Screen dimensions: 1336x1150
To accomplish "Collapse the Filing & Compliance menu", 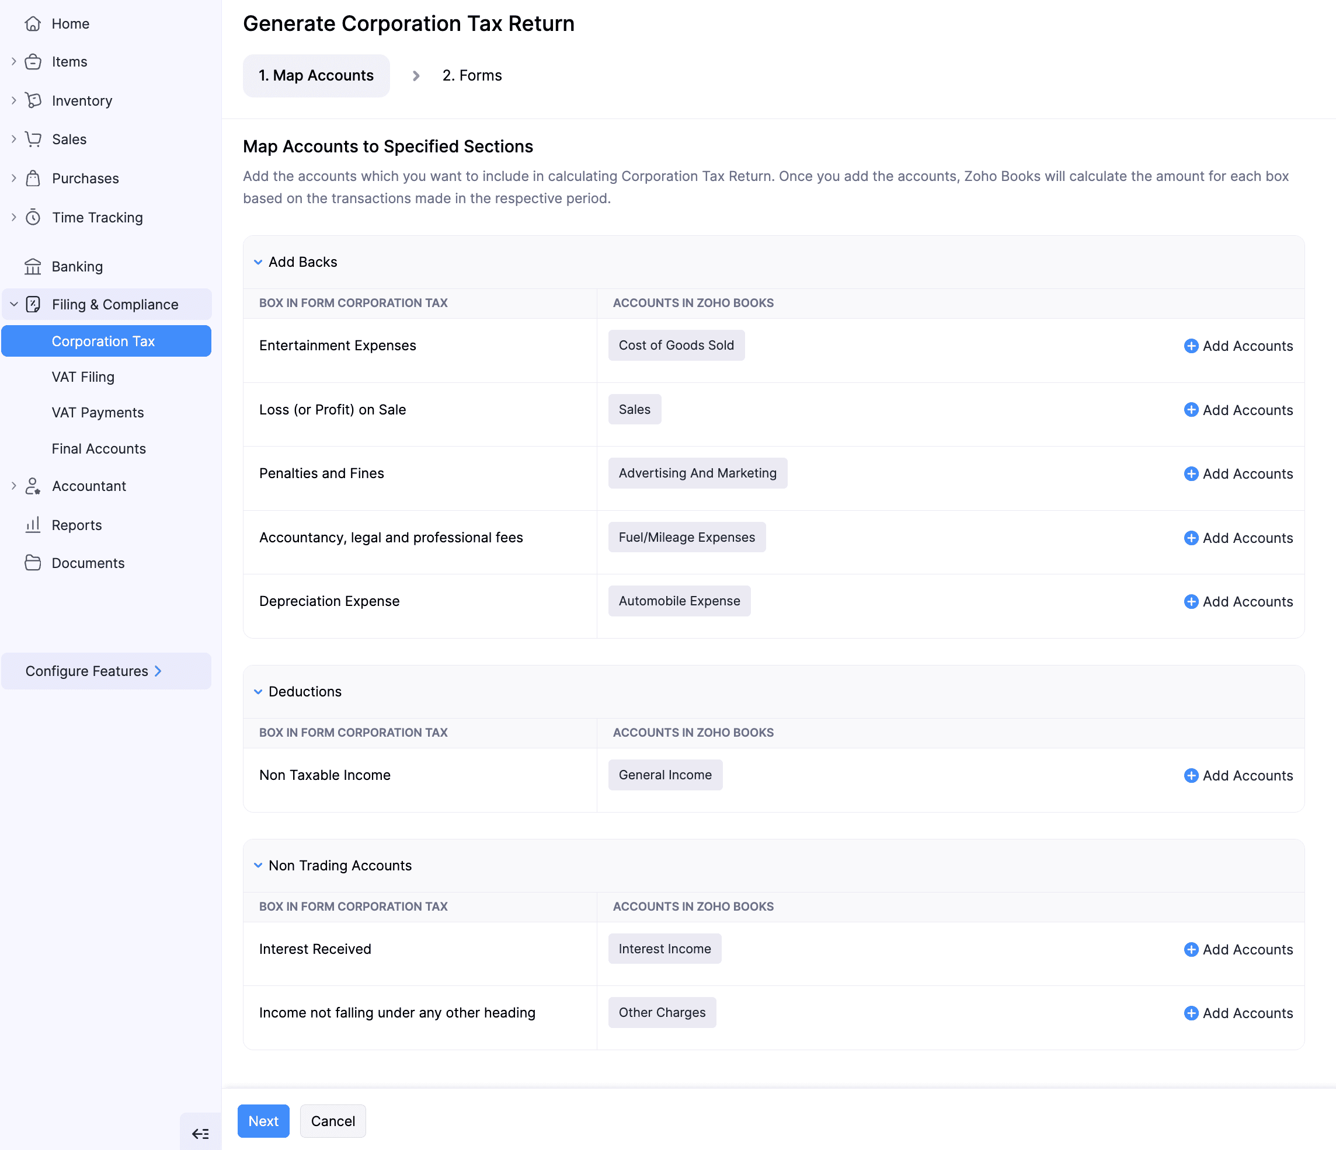I will coord(13,304).
